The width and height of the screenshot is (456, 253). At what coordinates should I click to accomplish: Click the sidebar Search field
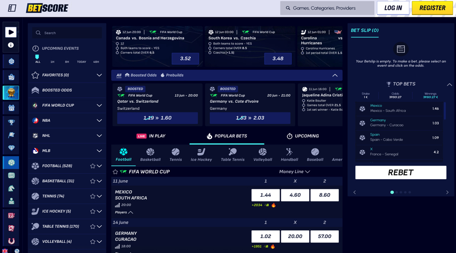[67, 33]
